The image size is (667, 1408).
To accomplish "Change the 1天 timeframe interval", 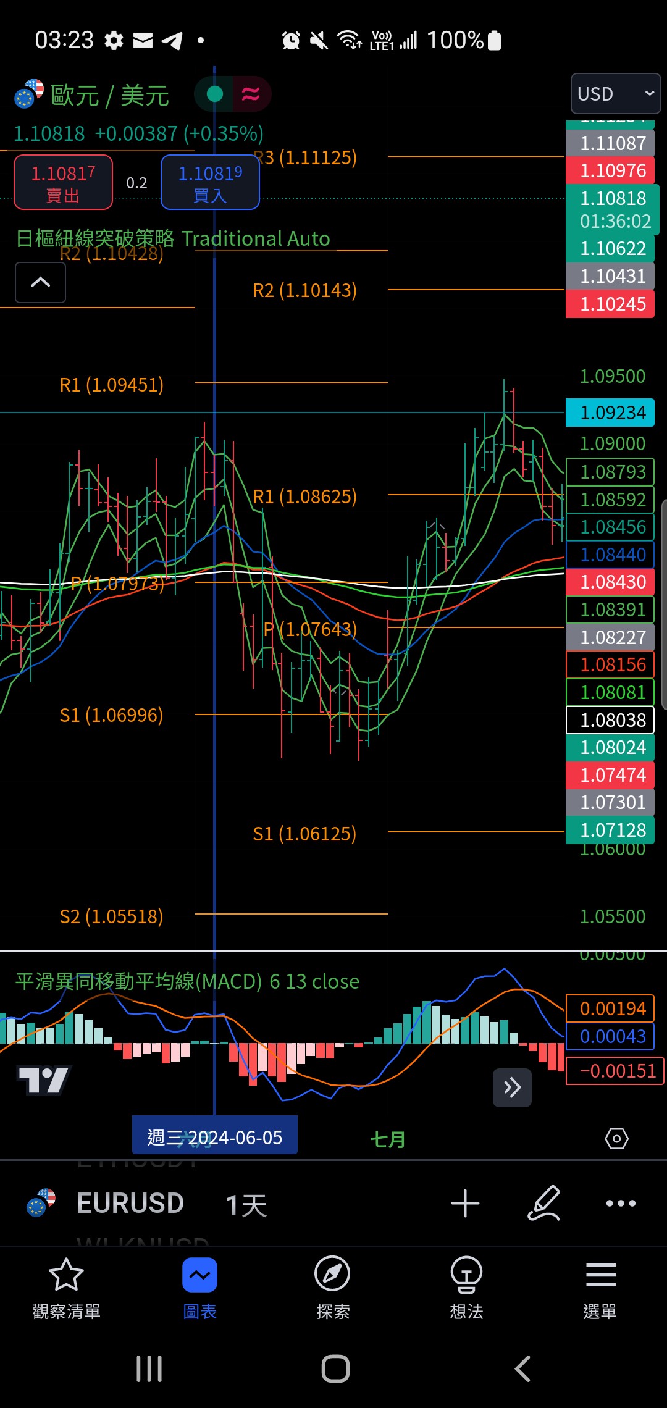I will [246, 1205].
